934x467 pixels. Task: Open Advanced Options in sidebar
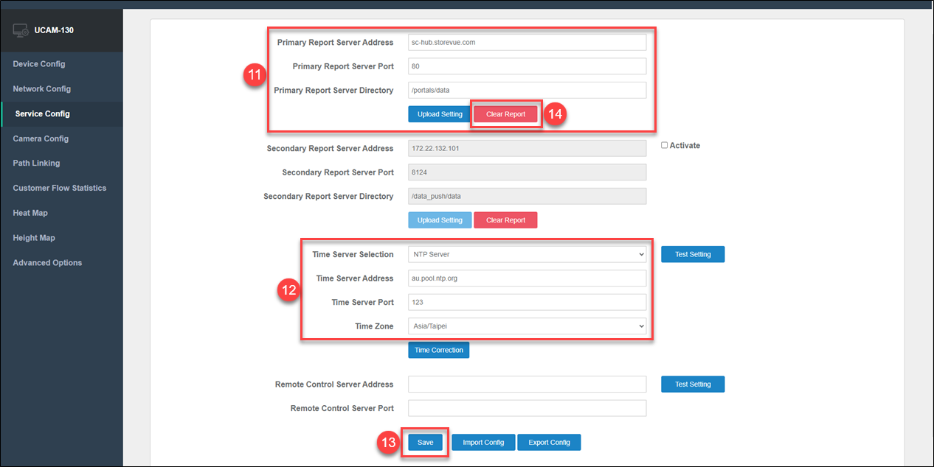click(47, 263)
